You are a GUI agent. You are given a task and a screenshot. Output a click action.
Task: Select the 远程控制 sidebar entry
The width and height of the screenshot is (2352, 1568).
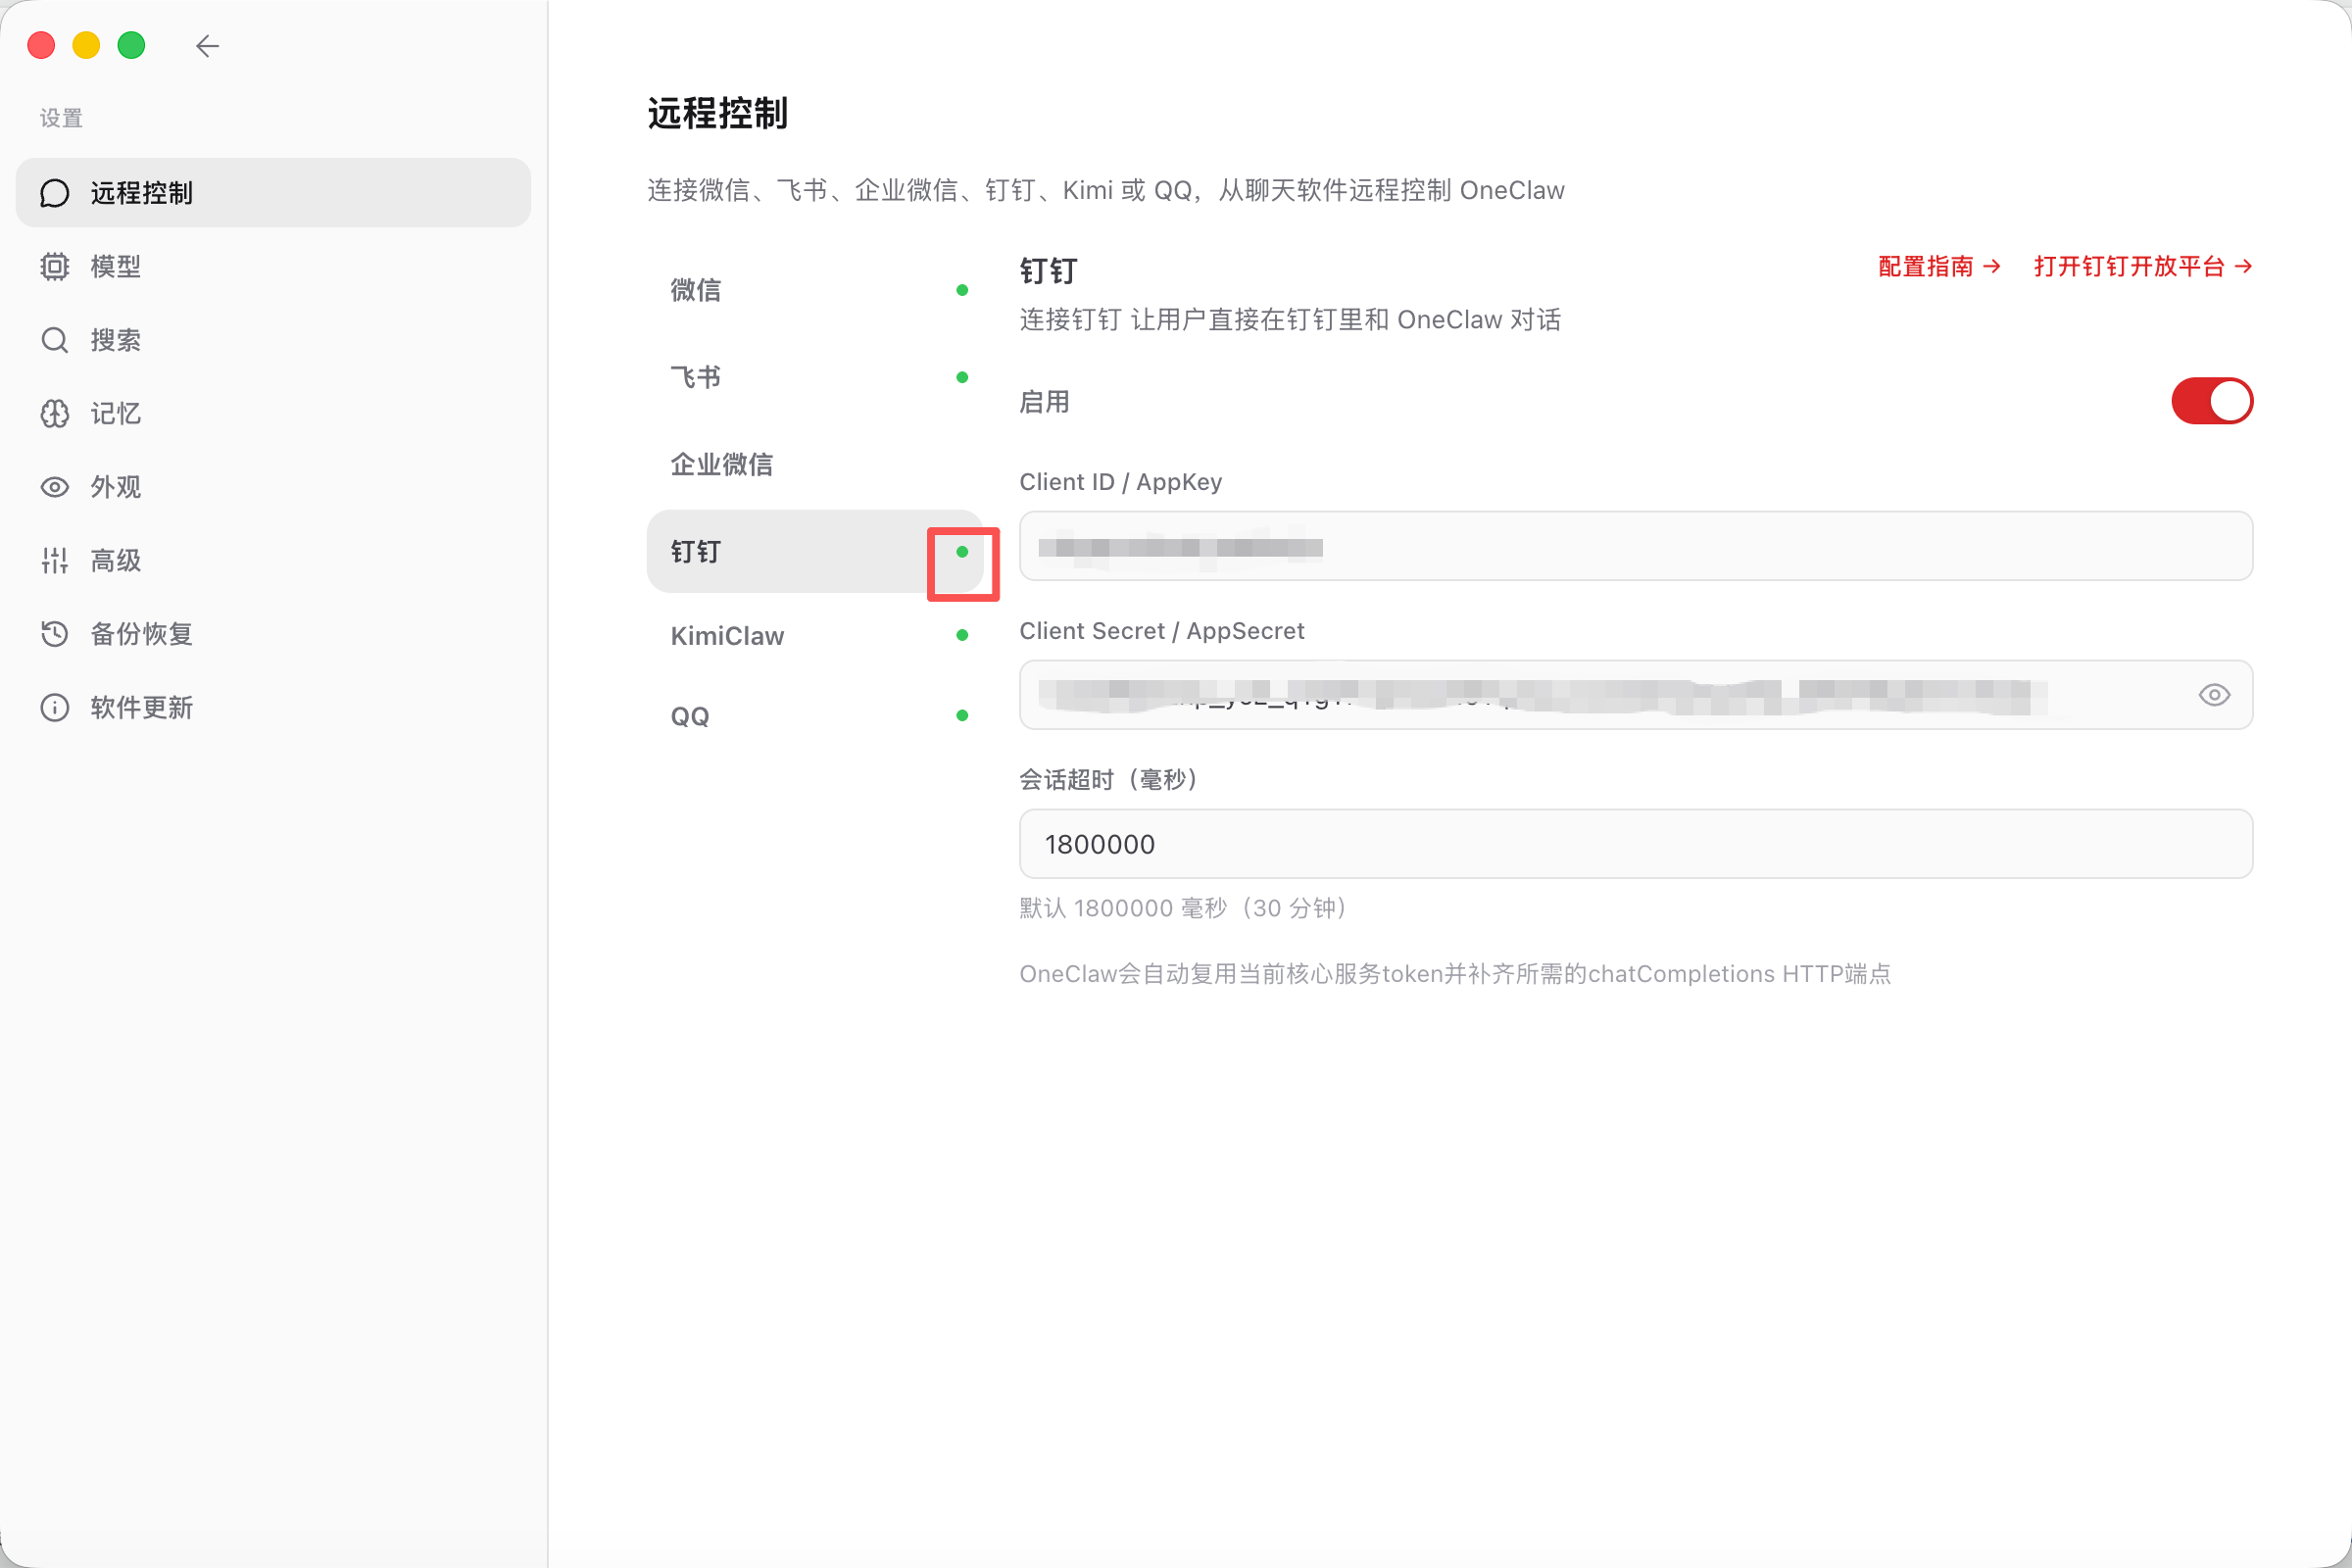[x=143, y=192]
